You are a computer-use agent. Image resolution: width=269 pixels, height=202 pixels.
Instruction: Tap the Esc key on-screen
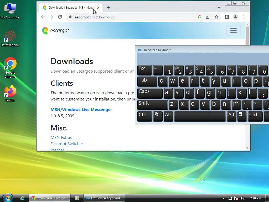(x=145, y=70)
